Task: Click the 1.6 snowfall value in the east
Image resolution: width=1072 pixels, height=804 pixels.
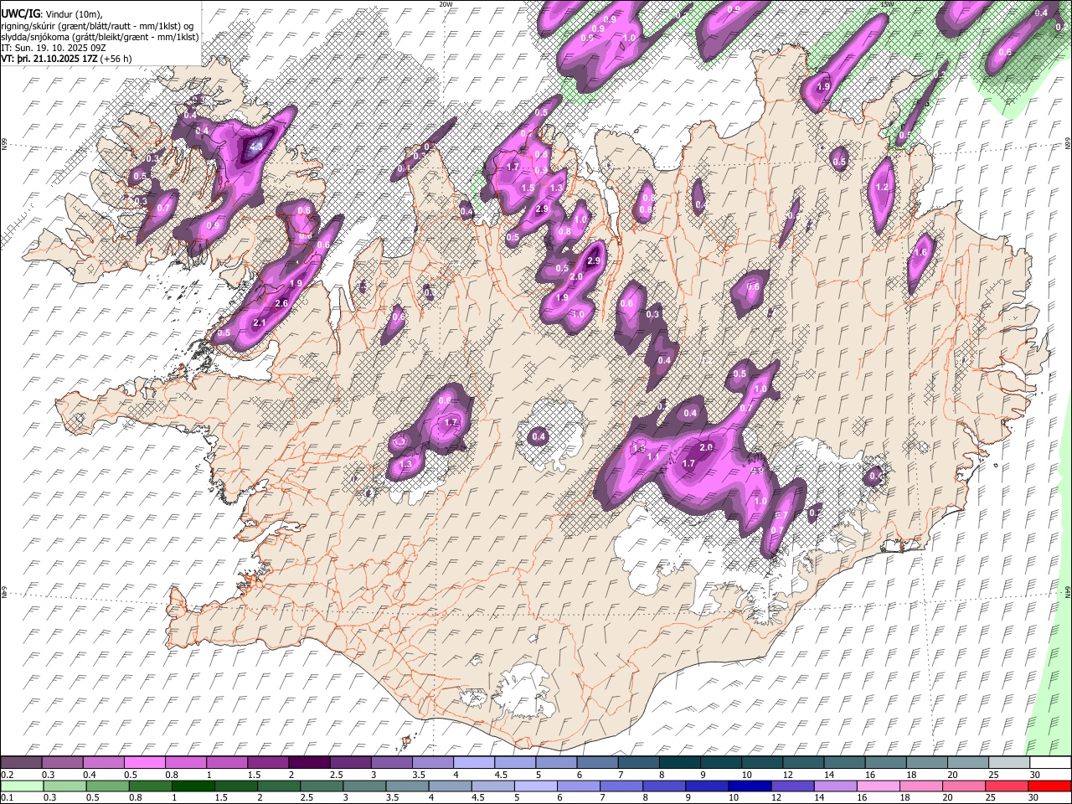Action: coord(921,252)
